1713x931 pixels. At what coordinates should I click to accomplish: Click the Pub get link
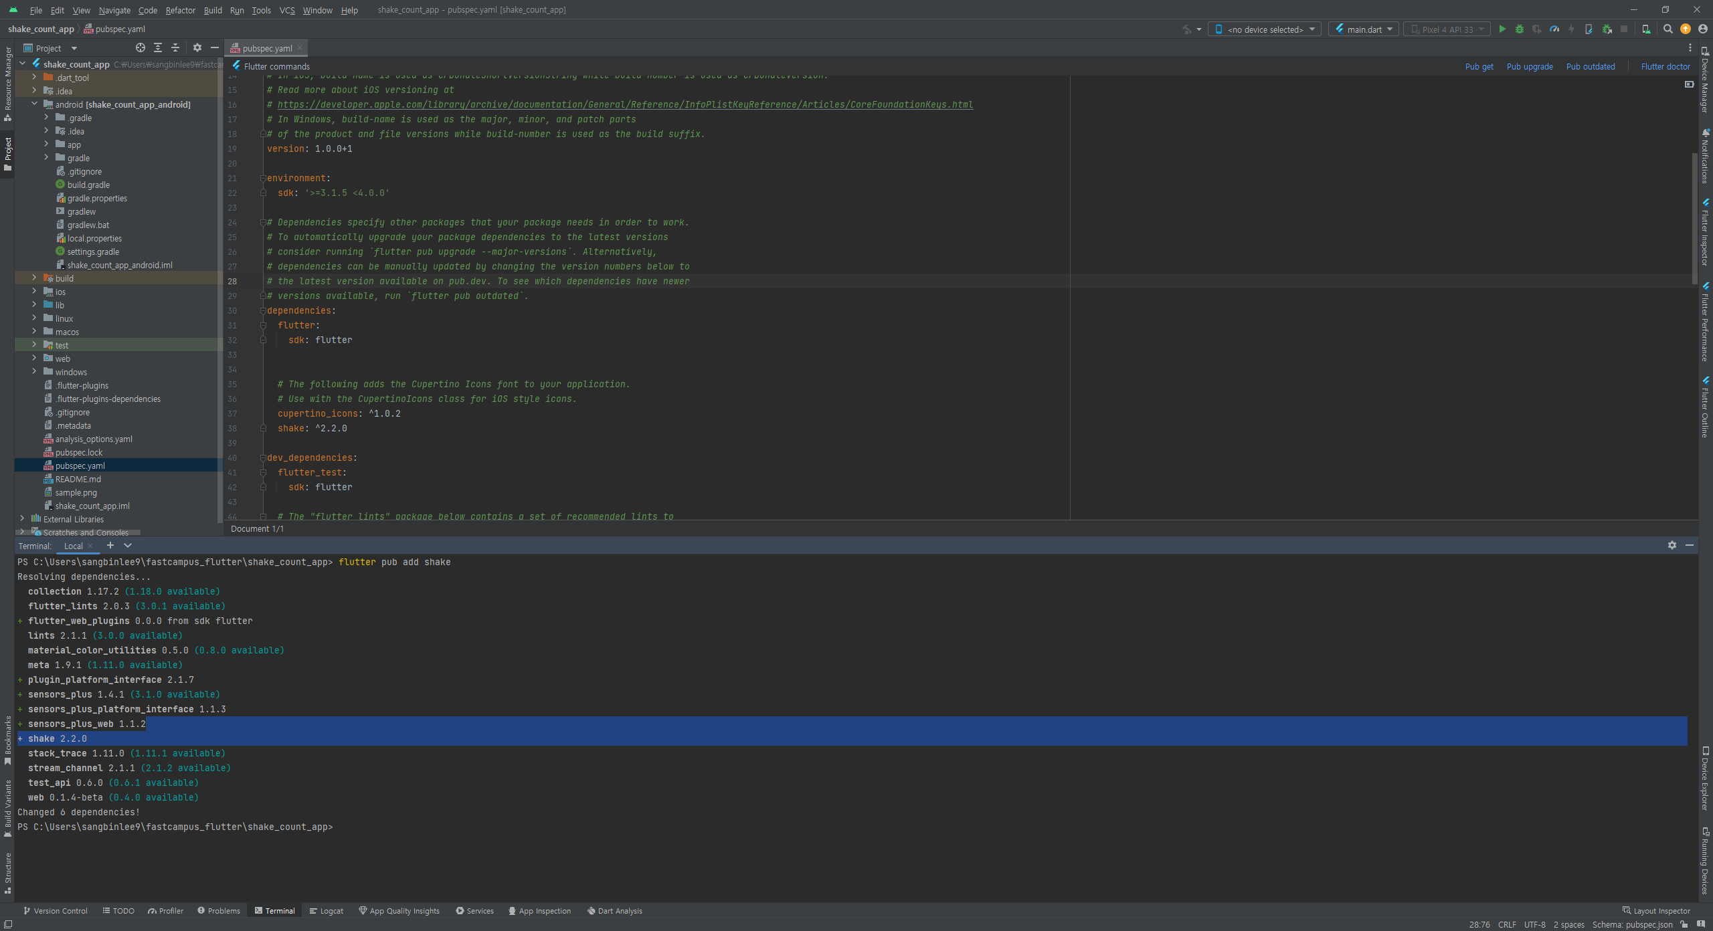1479,66
